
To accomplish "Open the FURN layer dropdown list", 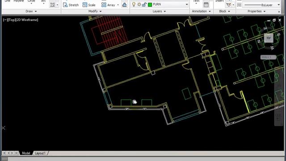I will (x=187, y=4).
